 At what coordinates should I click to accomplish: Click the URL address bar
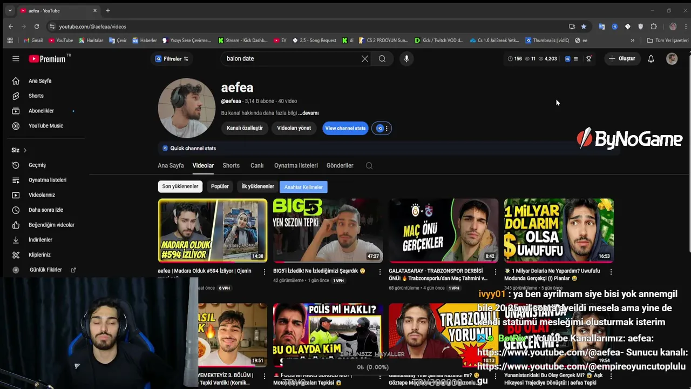point(308,26)
